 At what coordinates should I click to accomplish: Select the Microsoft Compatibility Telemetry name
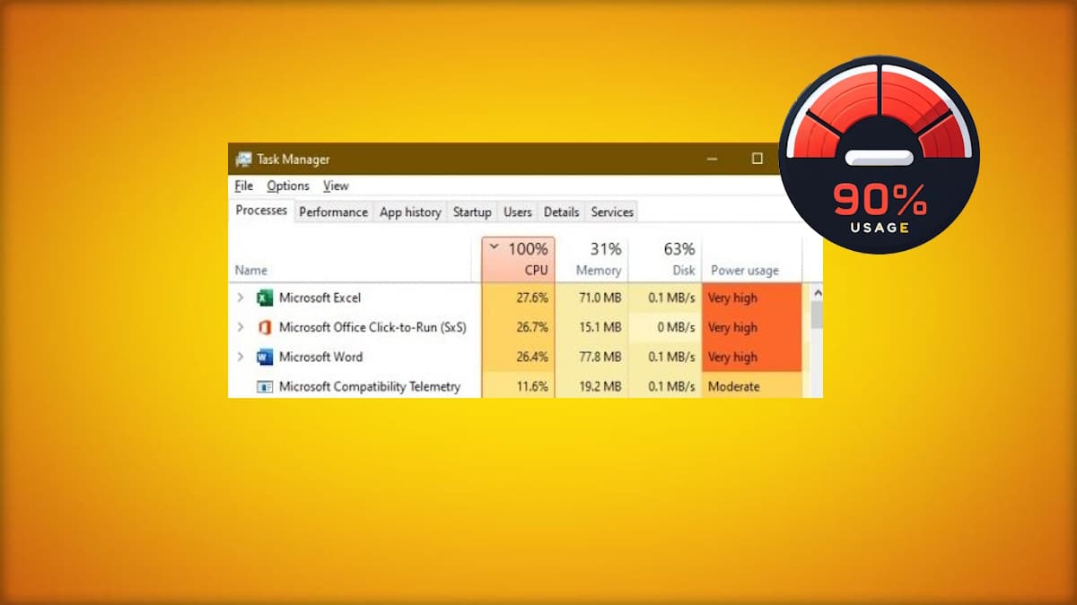coord(370,386)
